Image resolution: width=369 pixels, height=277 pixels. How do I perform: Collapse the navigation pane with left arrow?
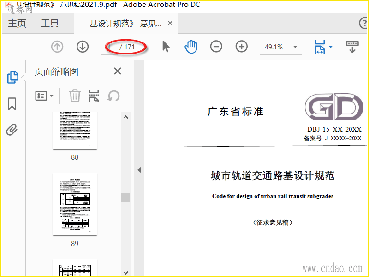tap(139, 169)
